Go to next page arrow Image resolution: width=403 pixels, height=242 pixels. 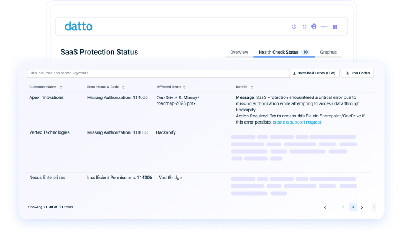point(362,207)
